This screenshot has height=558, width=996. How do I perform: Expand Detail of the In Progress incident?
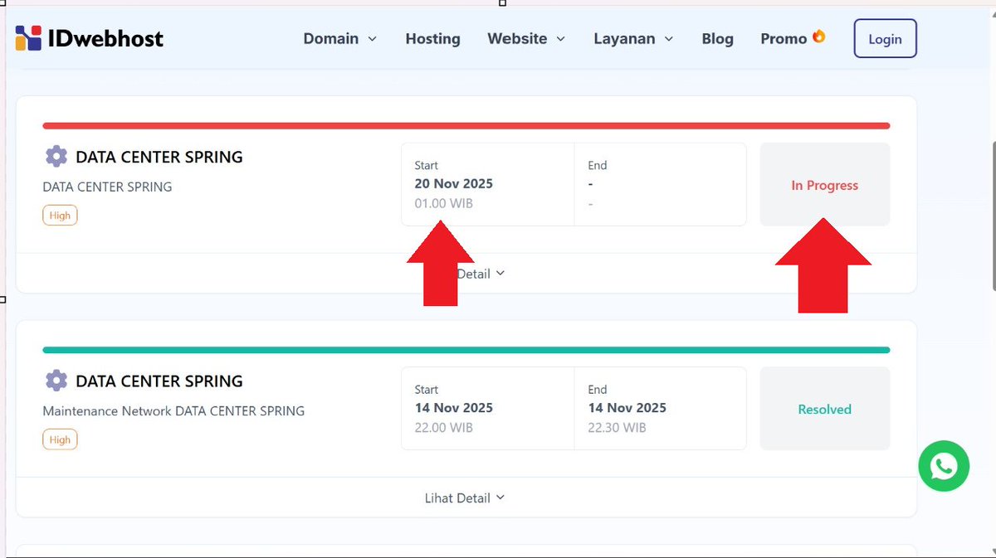click(x=481, y=274)
